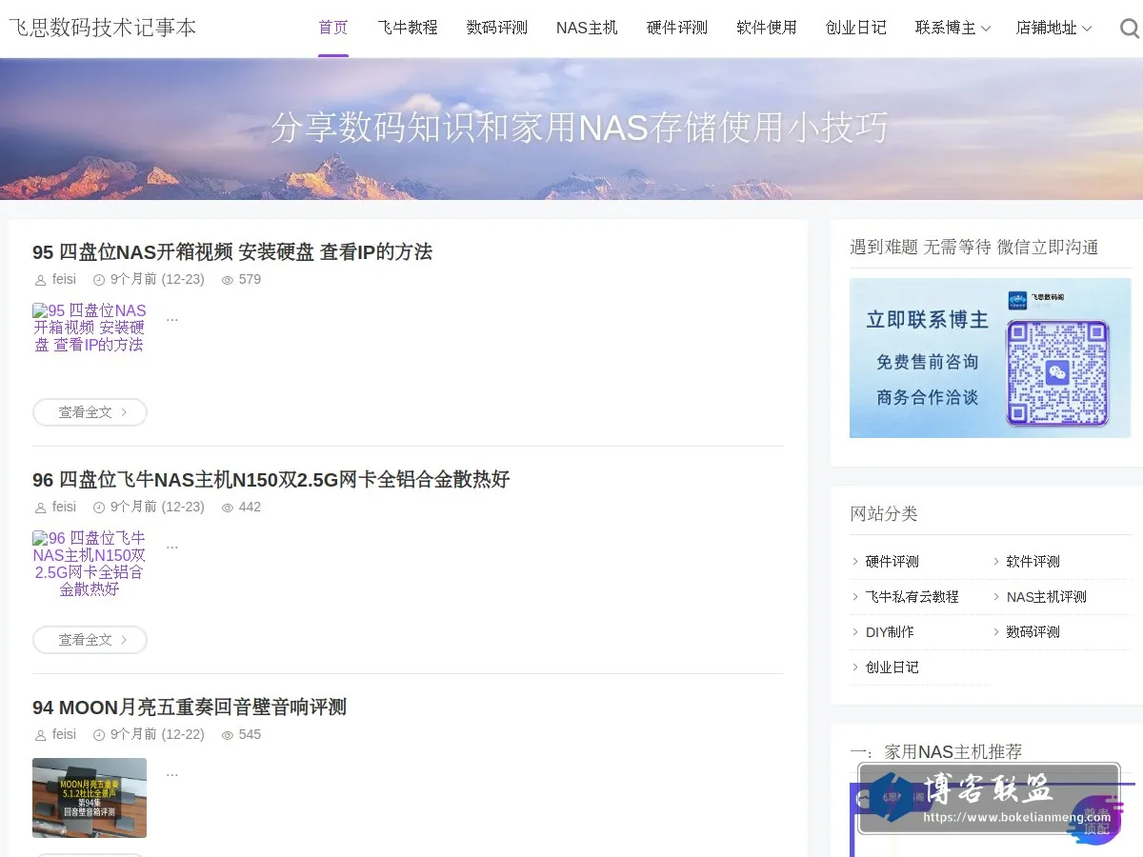Open 飞牛教程 menu item
The height and width of the screenshot is (857, 1143).
click(x=408, y=28)
